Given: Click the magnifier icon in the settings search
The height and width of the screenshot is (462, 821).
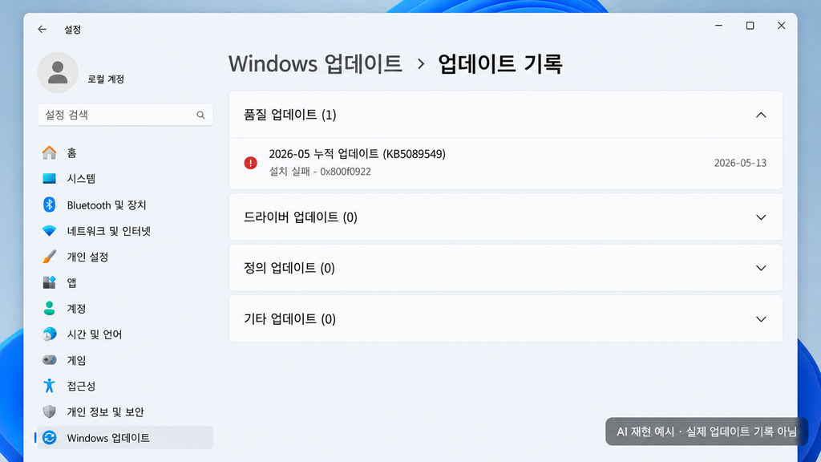Looking at the screenshot, I should coord(200,115).
